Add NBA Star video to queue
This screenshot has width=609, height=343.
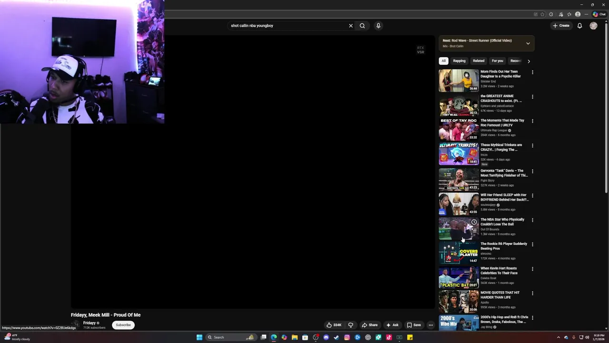coord(474,231)
